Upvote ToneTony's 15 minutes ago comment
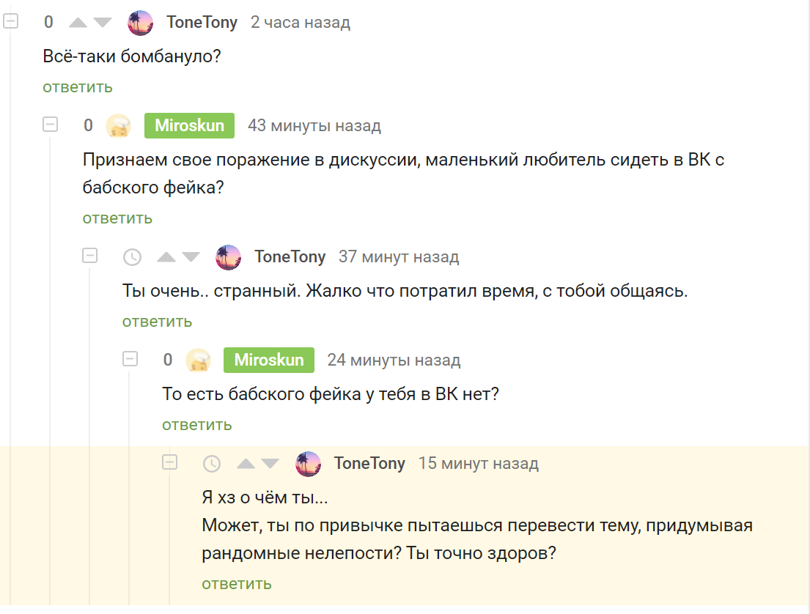 (246, 464)
